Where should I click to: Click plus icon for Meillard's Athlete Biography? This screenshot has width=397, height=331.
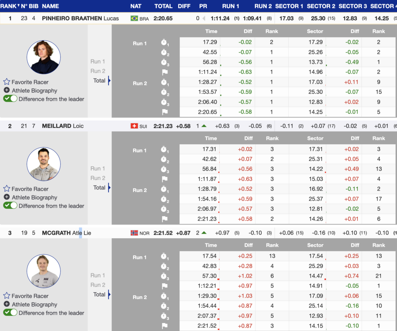coord(7,197)
